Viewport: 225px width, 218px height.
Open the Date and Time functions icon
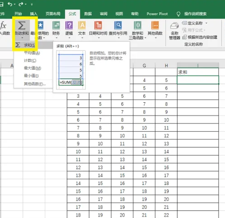pyautogui.click(x=98, y=25)
